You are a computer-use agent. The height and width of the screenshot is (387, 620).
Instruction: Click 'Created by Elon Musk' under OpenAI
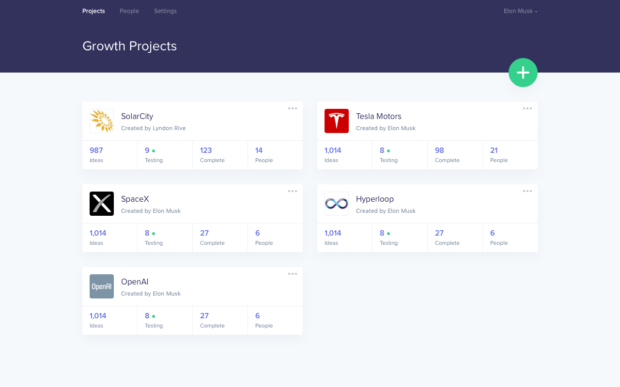(x=151, y=294)
